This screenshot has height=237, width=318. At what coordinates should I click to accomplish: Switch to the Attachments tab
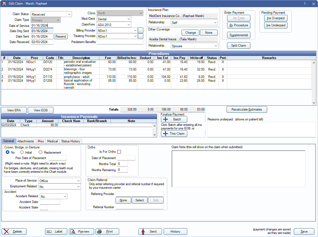coord(26,141)
